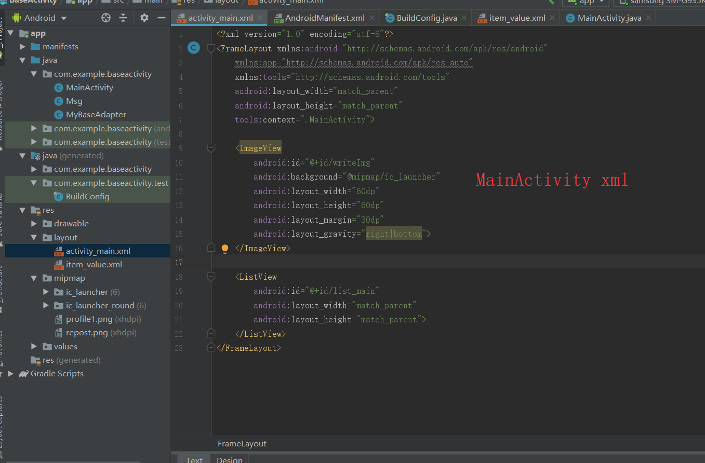Click the locate target crosshair icon
705x463 pixels.
(106, 18)
